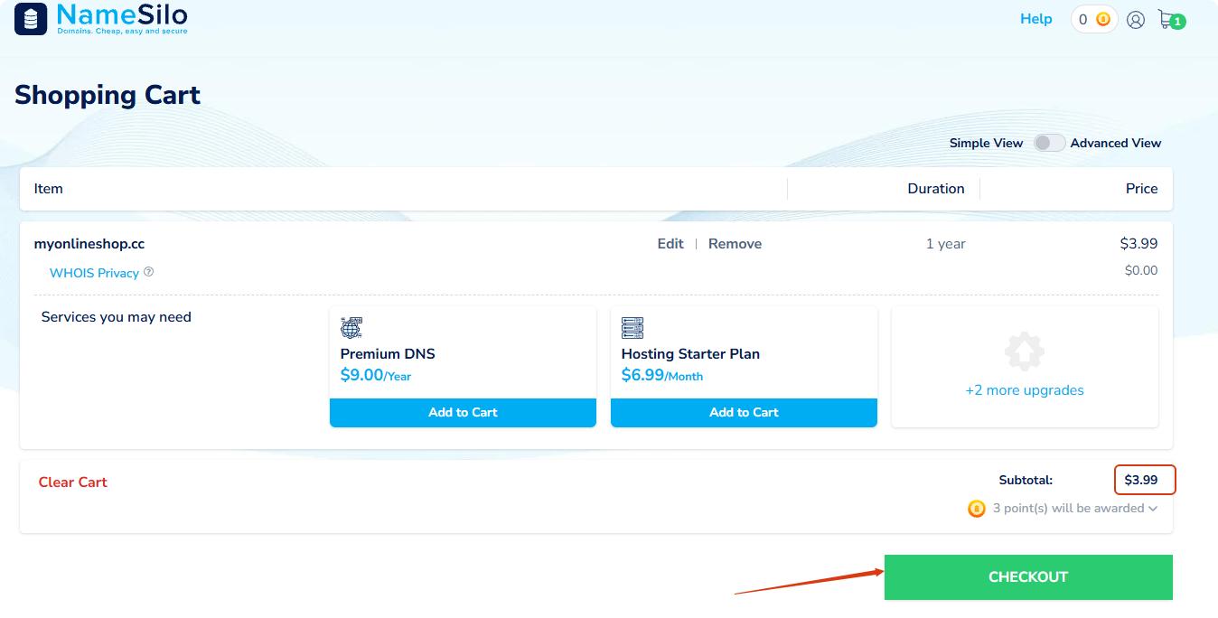Click the WHOIS Privacy help question icon

[x=149, y=272]
